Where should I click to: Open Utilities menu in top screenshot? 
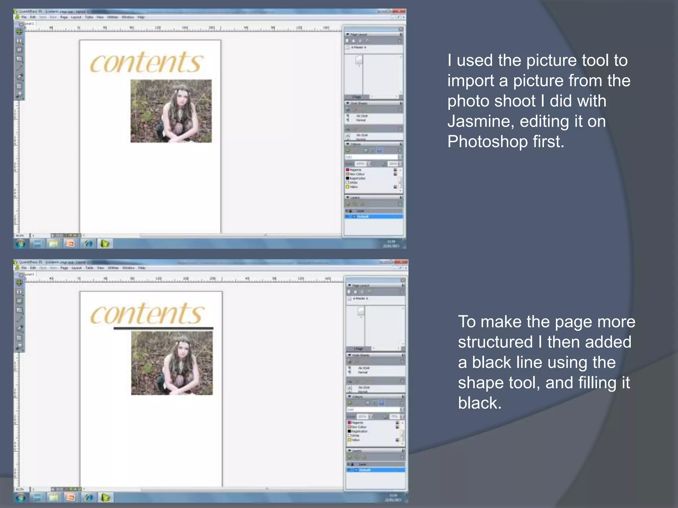point(113,17)
